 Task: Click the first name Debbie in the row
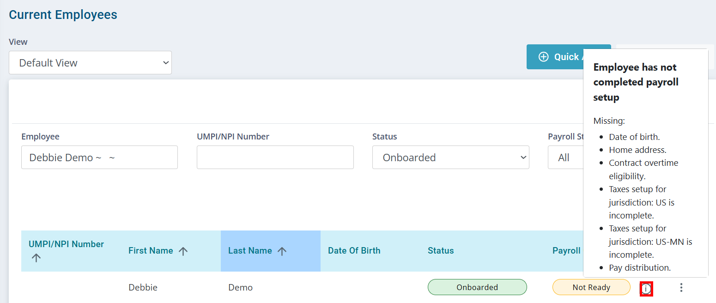(143, 287)
